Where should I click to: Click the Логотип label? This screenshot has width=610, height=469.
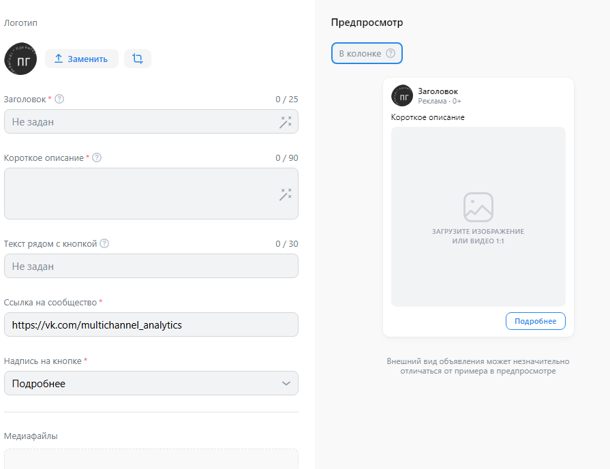(x=20, y=23)
